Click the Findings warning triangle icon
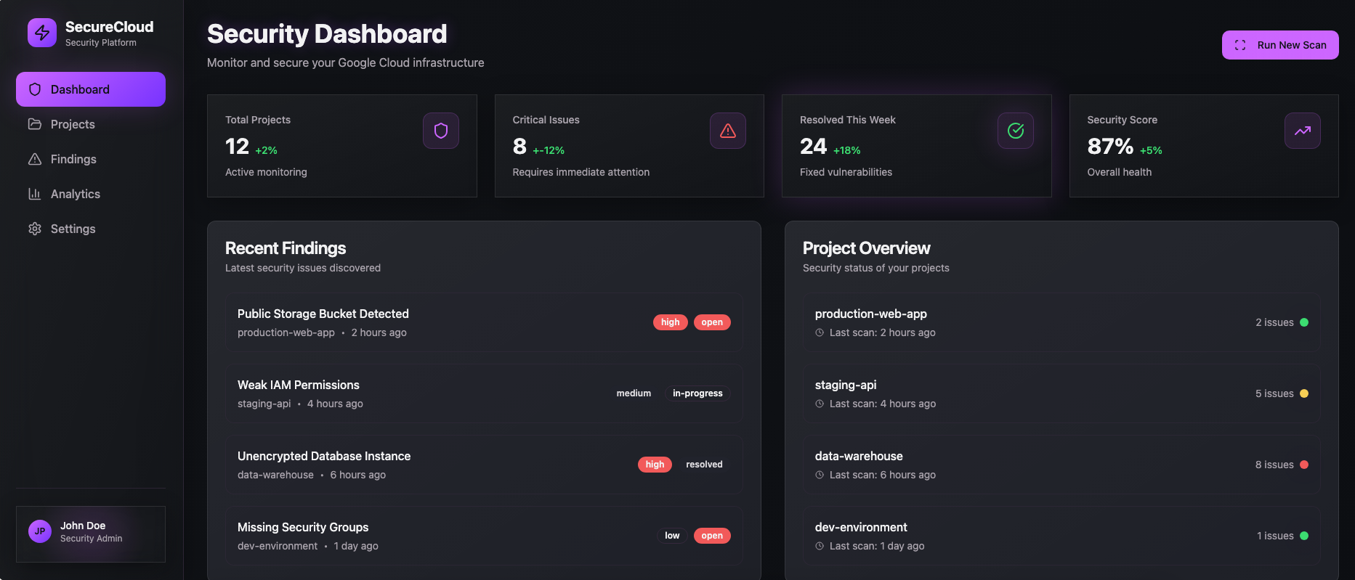This screenshot has height=580, width=1355. 35,159
